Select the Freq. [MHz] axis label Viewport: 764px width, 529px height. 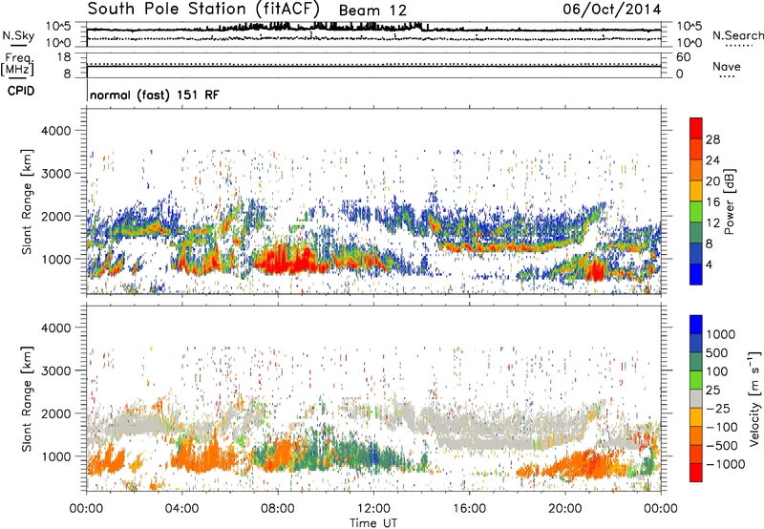point(17,64)
